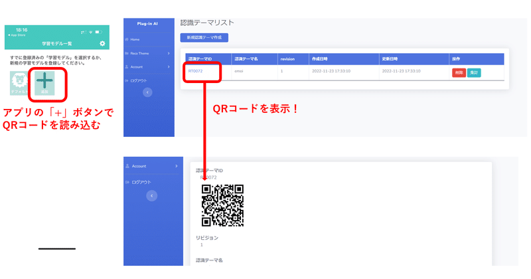Expand the Account chevron in the lower sidebar
This screenshot has height=279, width=531.
point(177,166)
